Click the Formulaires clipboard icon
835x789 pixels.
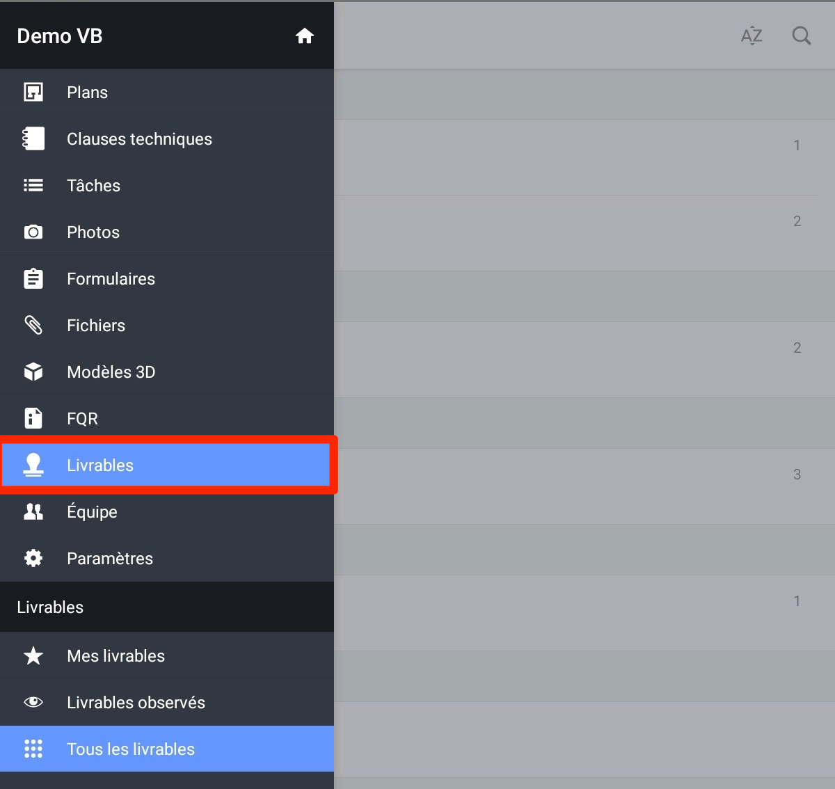33,278
